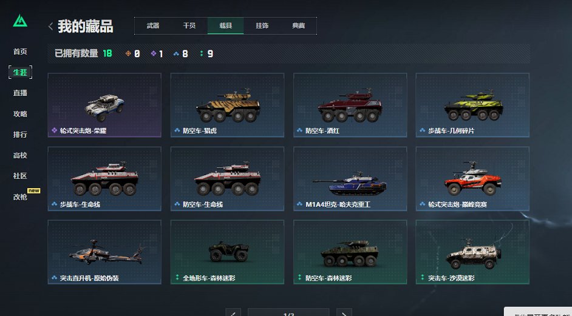The image size is (572, 316).
Task: Select the 防空车-猎虎 tiger-striped vehicle card
Action: (x=227, y=106)
